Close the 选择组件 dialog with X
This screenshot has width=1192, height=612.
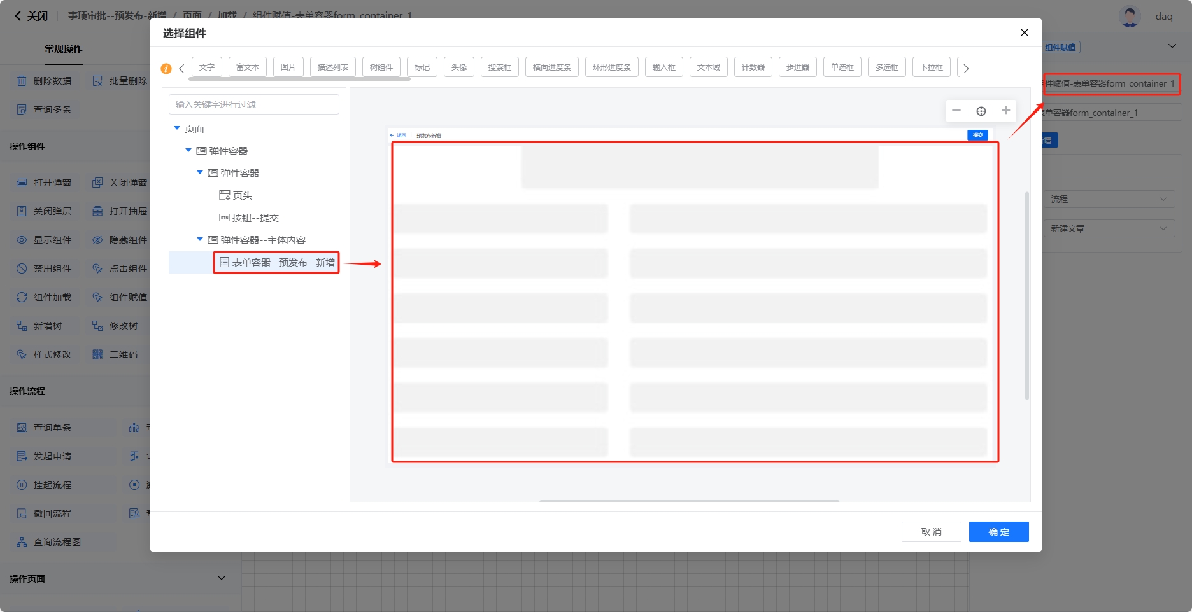coord(1024,32)
